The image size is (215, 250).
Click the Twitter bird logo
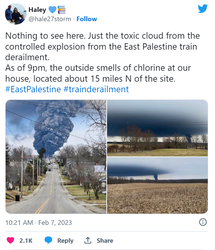(x=202, y=9)
